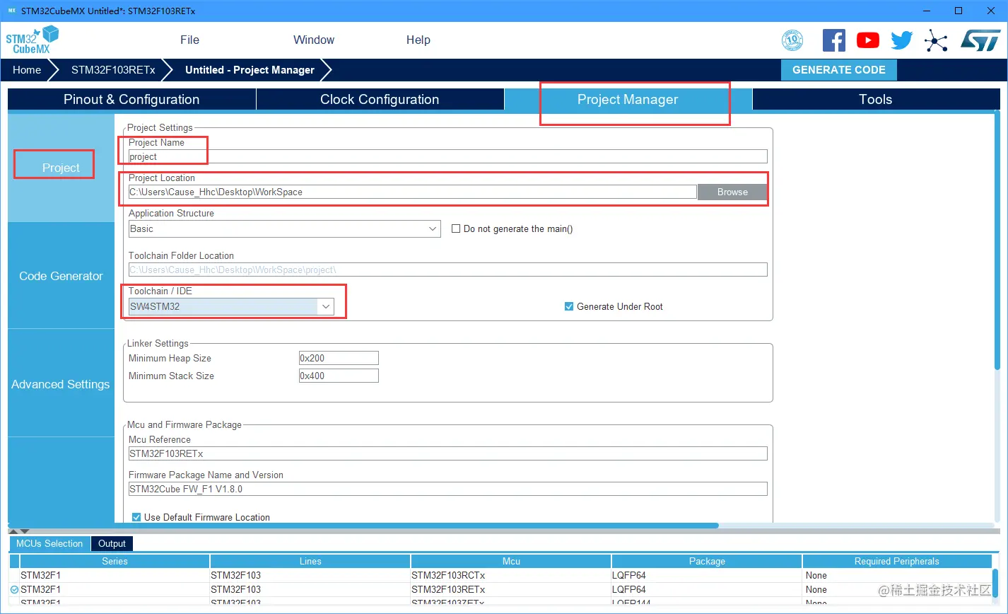The height and width of the screenshot is (614, 1008).
Task: Click the Toolchain Folder Location field
Action: pos(447,270)
